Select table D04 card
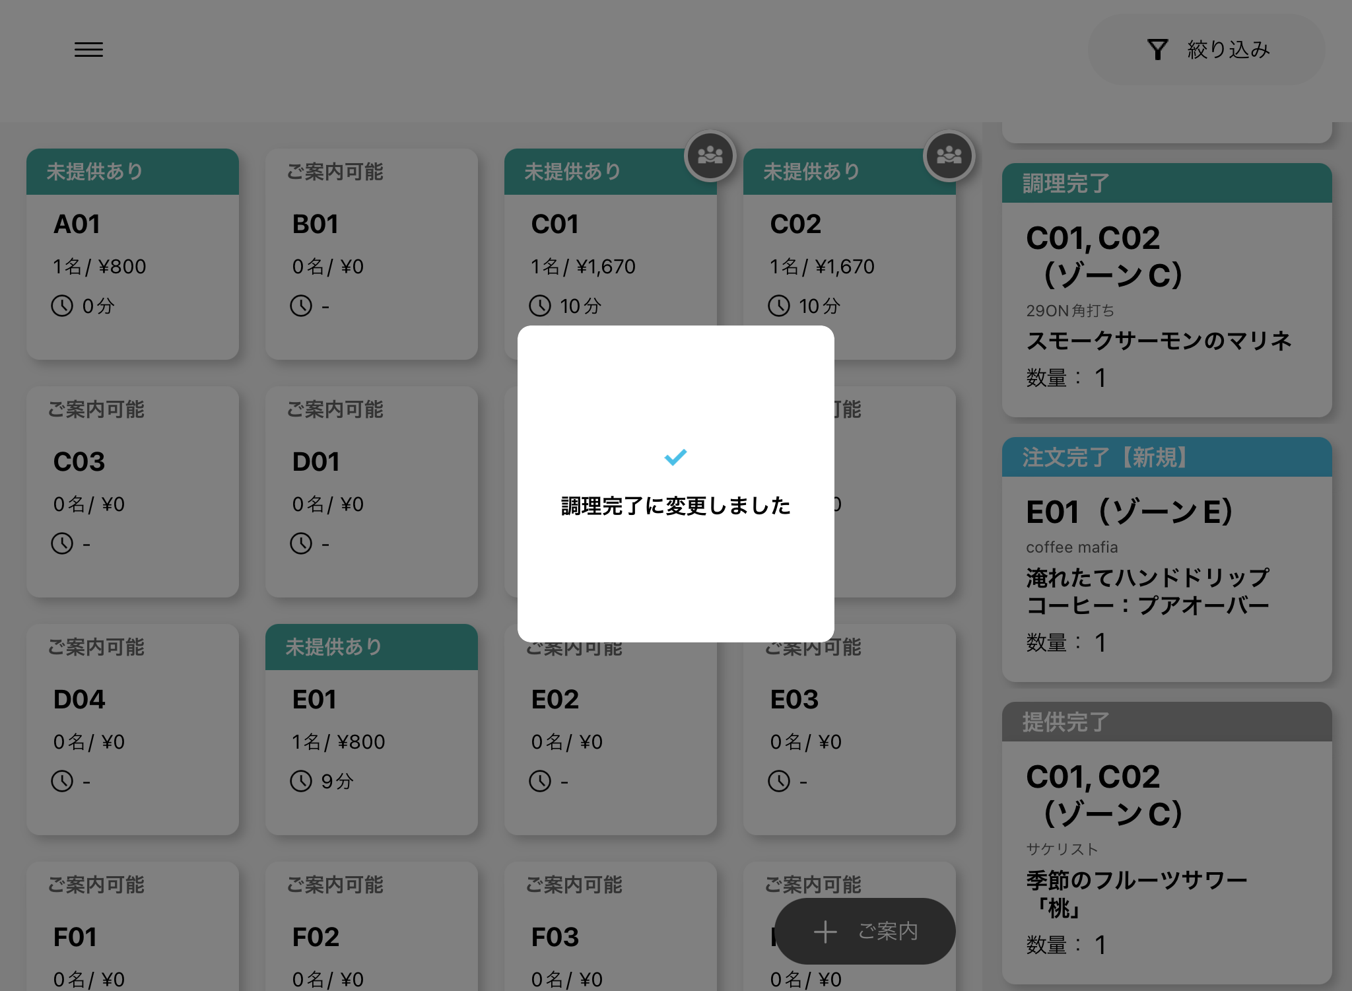This screenshot has width=1352, height=991. tap(133, 730)
